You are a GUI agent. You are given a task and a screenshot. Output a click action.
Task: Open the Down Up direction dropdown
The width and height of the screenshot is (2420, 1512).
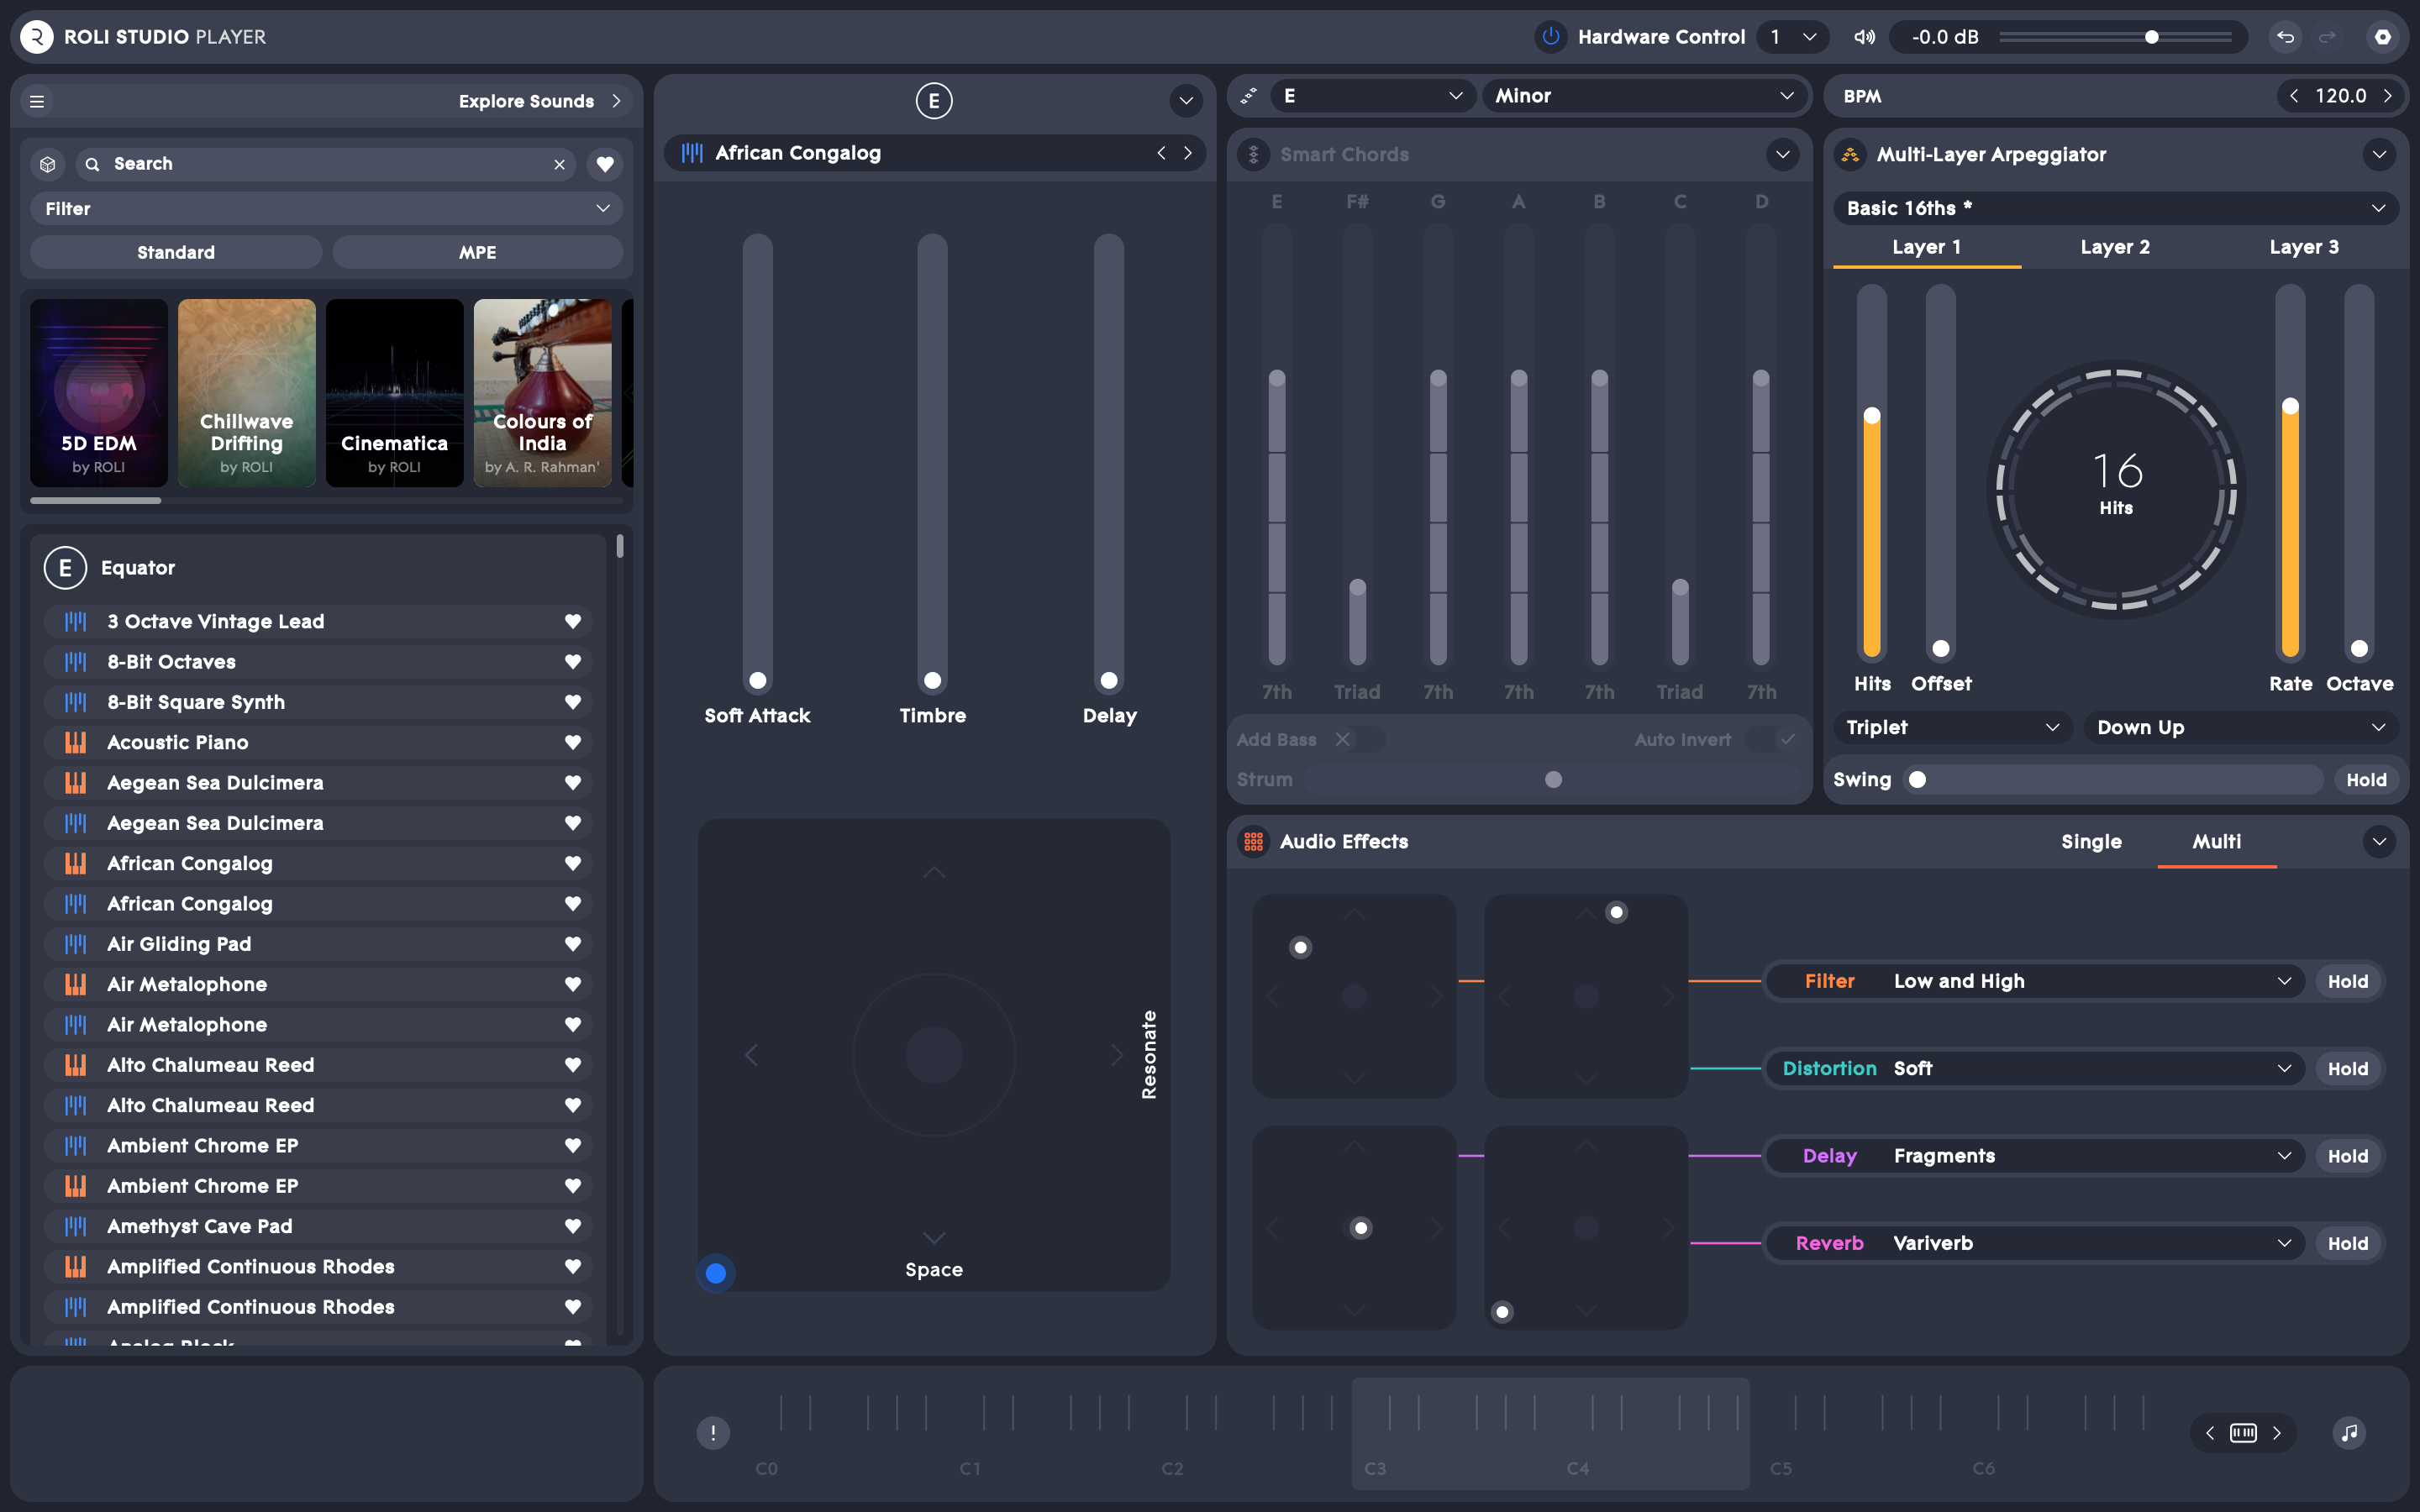coord(2240,727)
